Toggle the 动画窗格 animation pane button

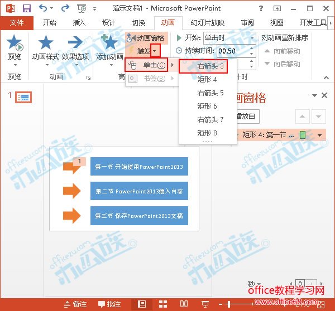coord(146,38)
